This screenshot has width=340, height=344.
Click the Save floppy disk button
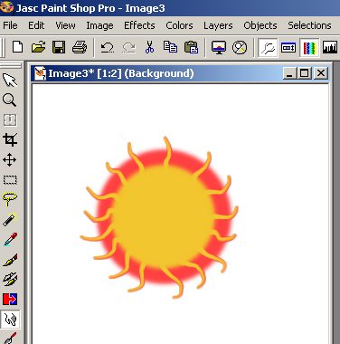59,47
